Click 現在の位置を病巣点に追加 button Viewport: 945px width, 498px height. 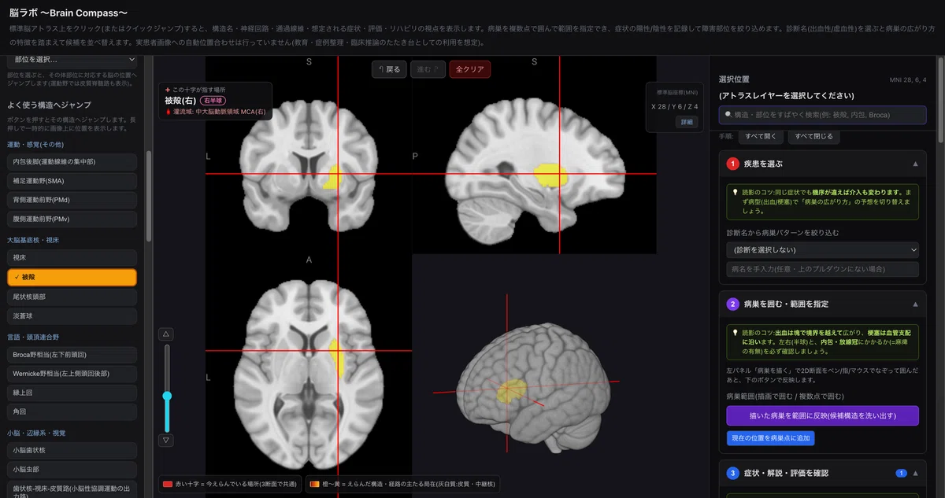pos(770,437)
